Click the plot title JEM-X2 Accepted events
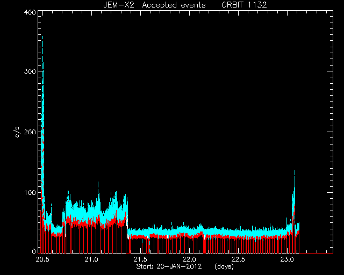The height and width of the screenshot is (275, 344). coord(154,5)
